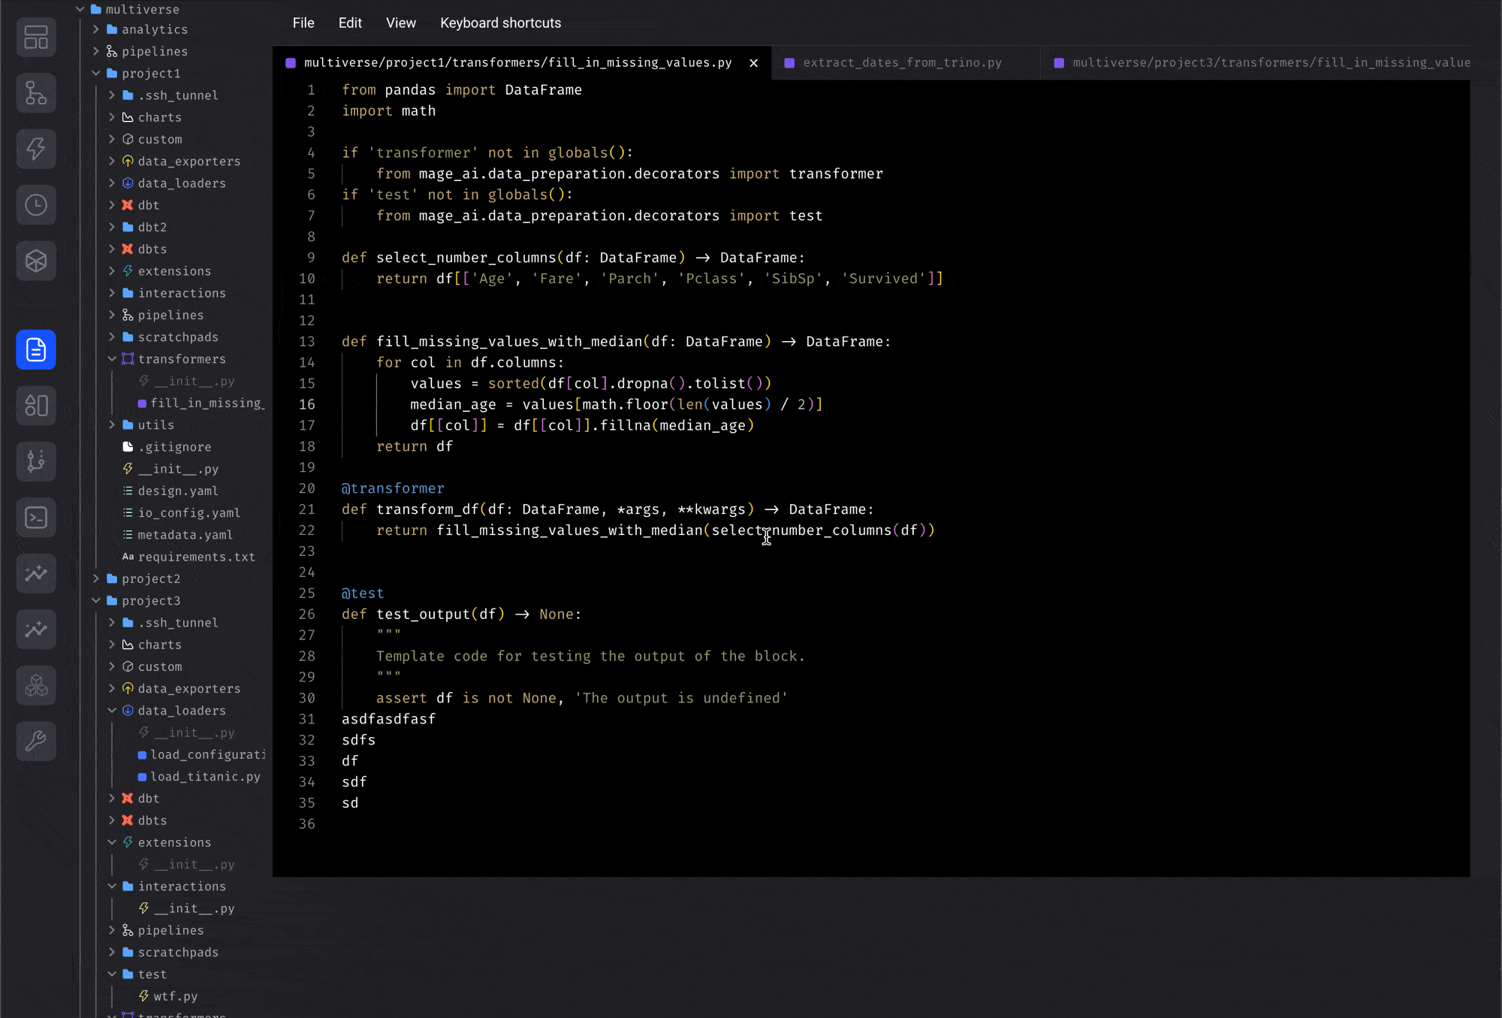Click the data_exporters icon under project1

click(128, 161)
